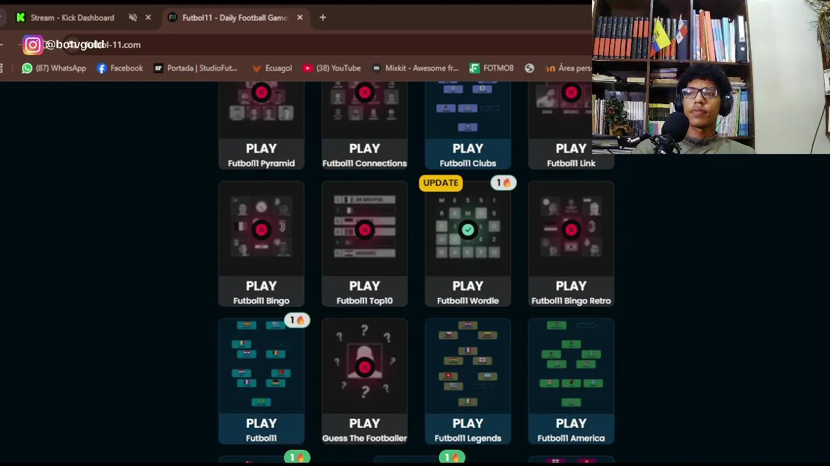
Task: Click red X icon on Guess The Footballer
Action: pos(364,367)
